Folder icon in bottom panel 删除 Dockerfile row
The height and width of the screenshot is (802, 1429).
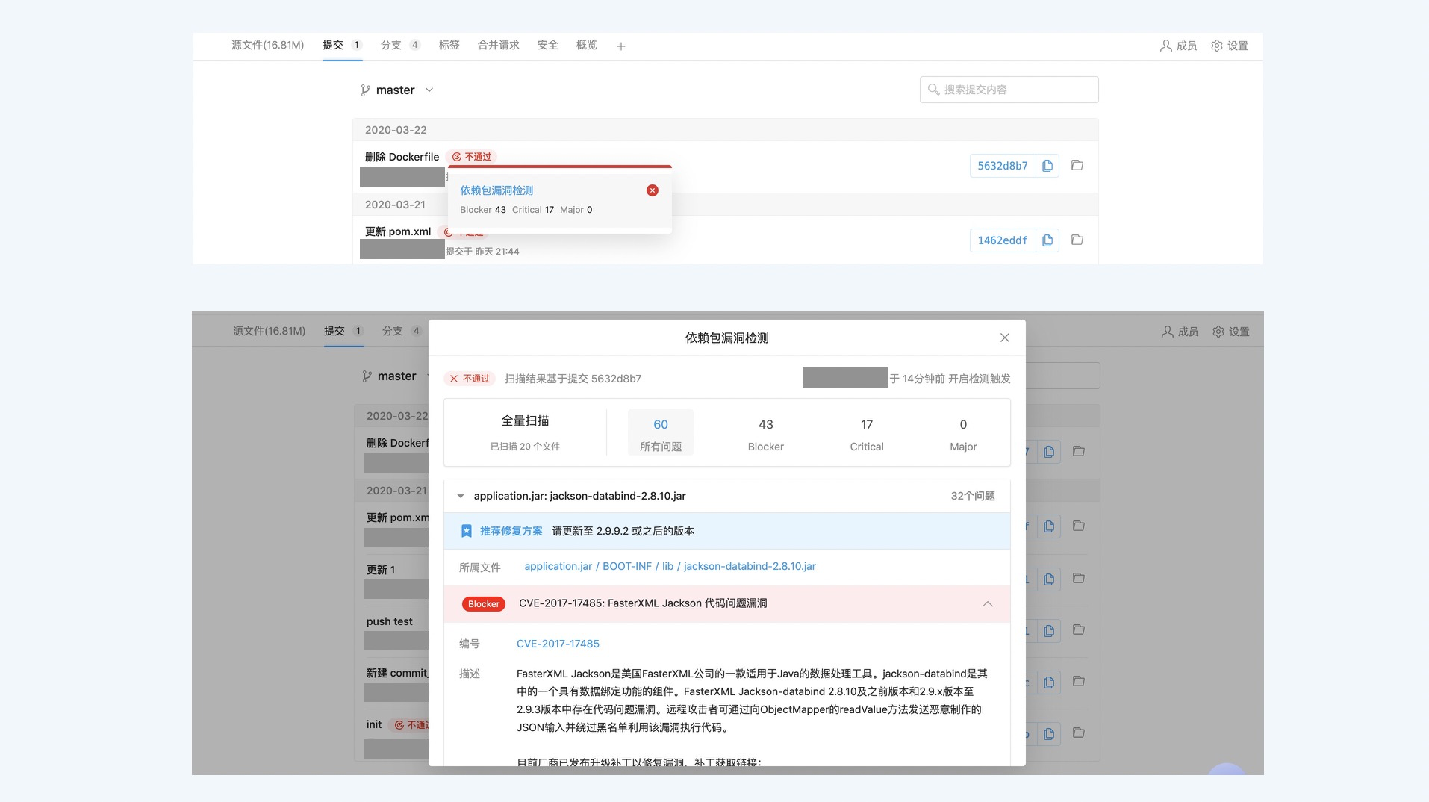coord(1079,451)
